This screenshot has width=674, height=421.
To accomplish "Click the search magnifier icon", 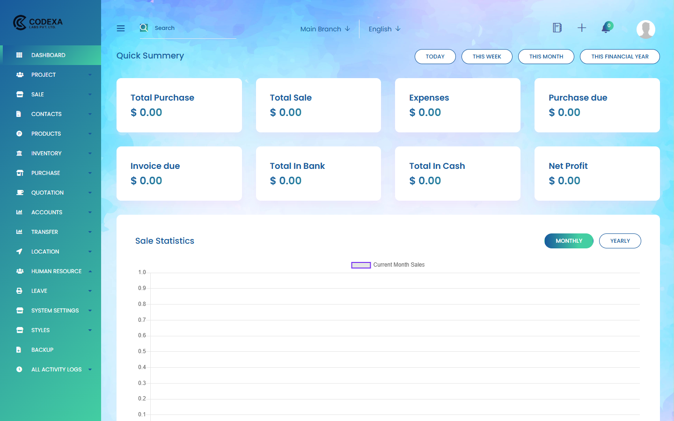I will (x=144, y=28).
